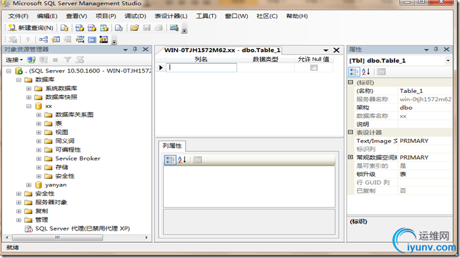
Task: Toggle the 允许 Null 值 checkbox
Action: click(314, 67)
